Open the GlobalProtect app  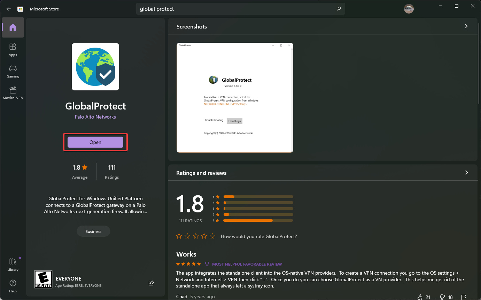[95, 142]
